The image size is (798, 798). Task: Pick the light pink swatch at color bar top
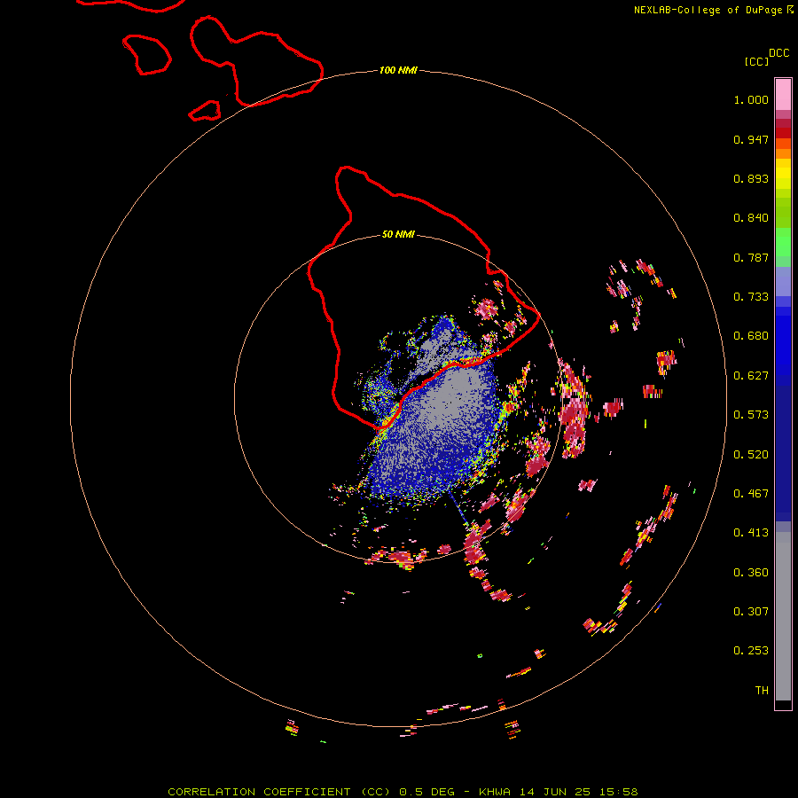(783, 95)
